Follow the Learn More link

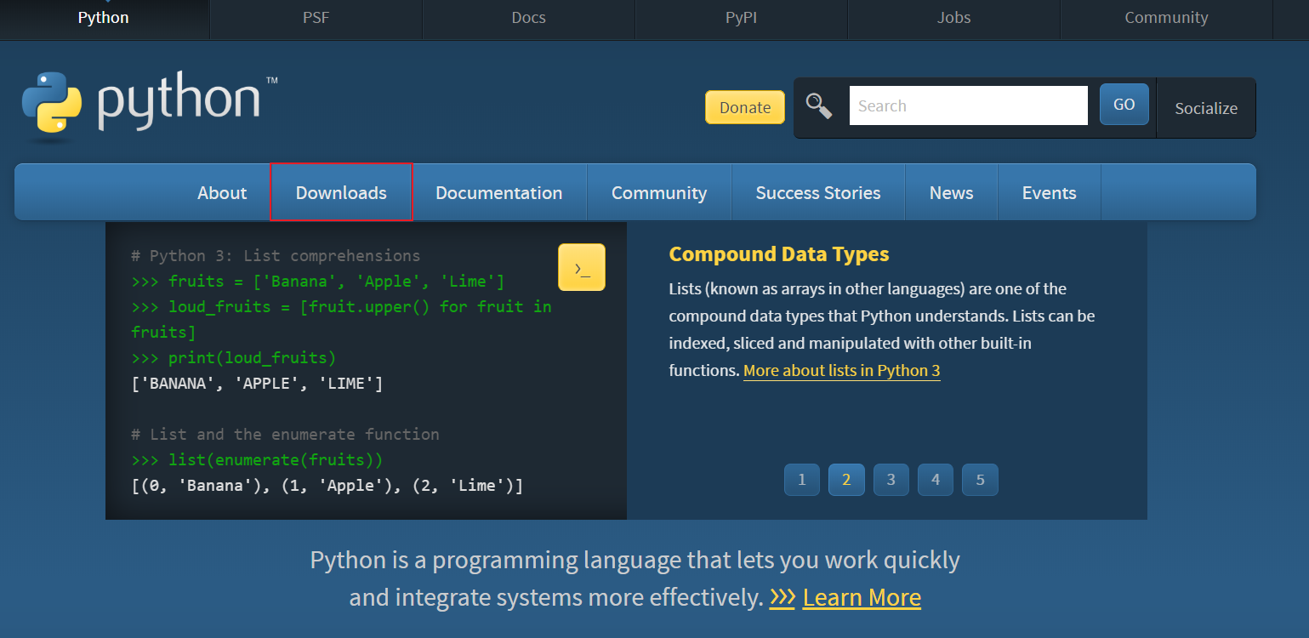tap(862, 598)
